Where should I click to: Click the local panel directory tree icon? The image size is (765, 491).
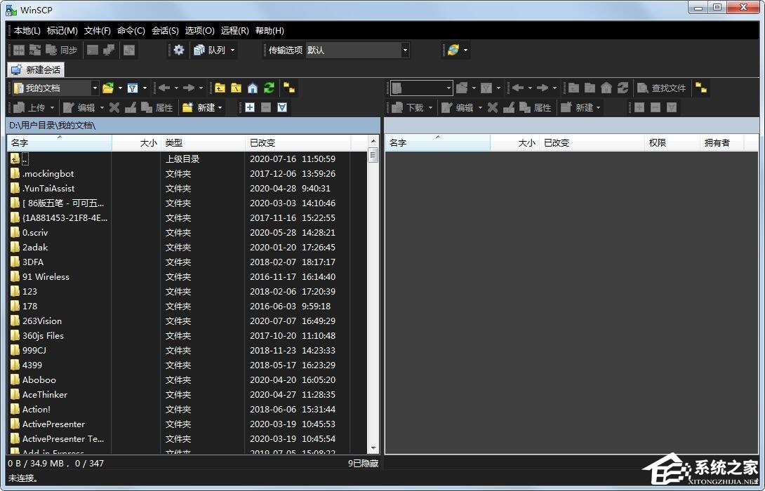coord(289,88)
